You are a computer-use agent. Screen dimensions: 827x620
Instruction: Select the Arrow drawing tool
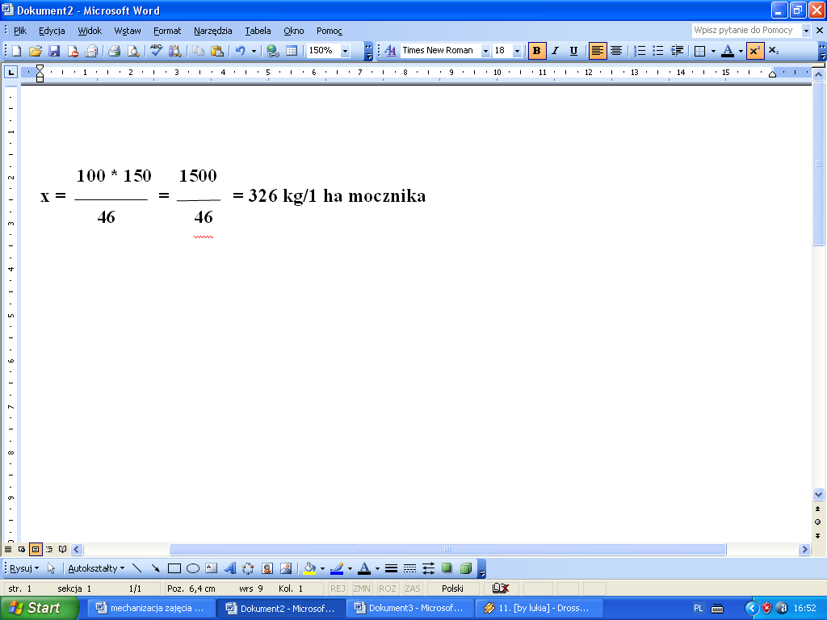155,568
